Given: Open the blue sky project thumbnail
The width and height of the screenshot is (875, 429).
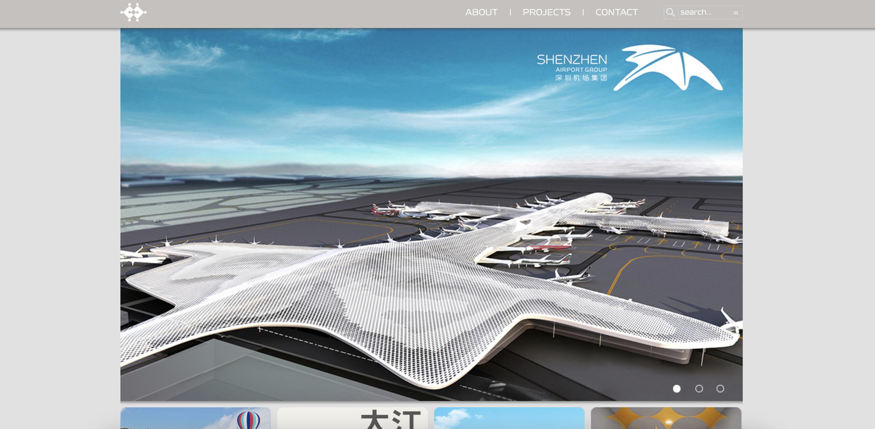Looking at the screenshot, I should pos(509,418).
